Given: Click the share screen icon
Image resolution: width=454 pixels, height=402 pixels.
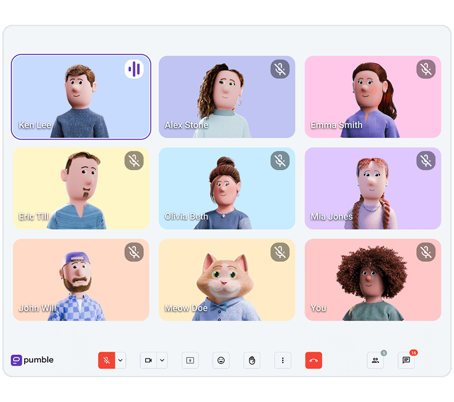Looking at the screenshot, I should 190,360.
